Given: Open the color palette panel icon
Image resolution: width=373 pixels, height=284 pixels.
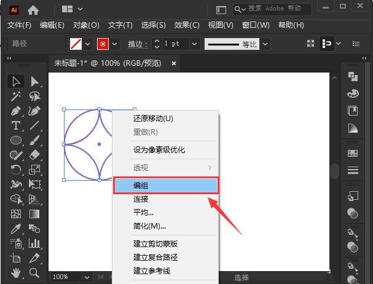Looking at the screenshot, I should [353, 93].
